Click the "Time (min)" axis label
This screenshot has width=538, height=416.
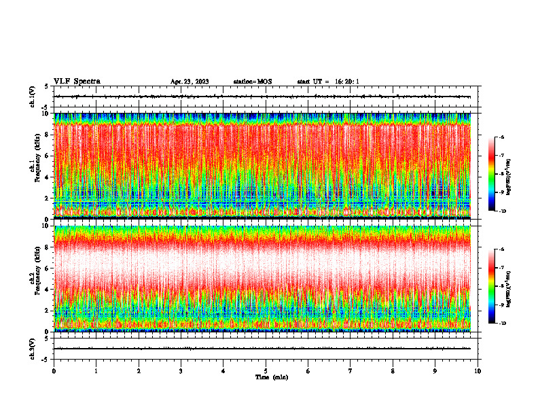tap(272, 377)
